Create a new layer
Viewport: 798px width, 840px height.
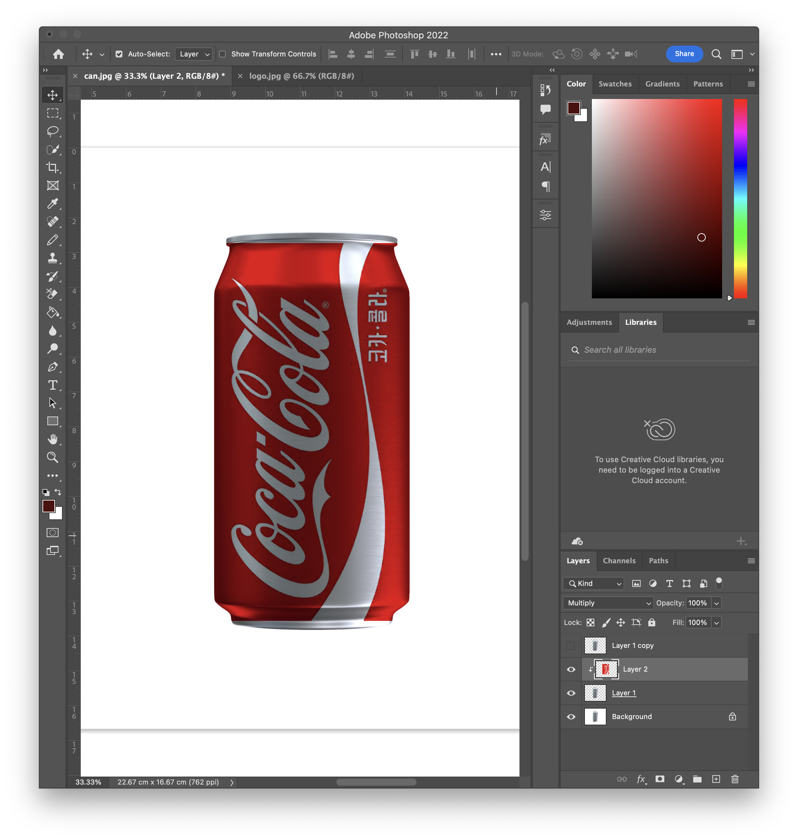pyautogui.click(x=716, y=779)
